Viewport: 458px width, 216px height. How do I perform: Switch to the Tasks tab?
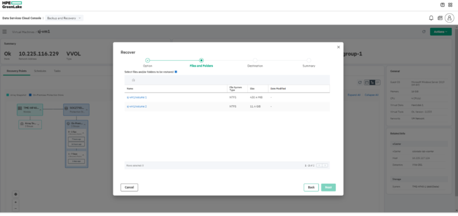(x=57, y=71)
